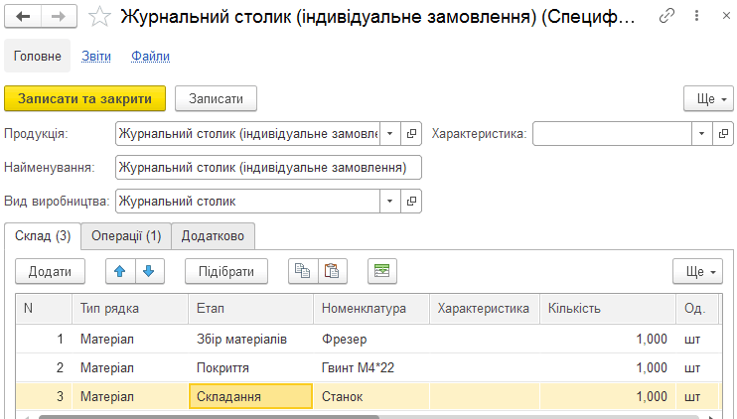The width and height of the screenshot is (737, 419).
Task: Click the Характеристика column header
Action: pyautogui.click(x=485, y=309)
